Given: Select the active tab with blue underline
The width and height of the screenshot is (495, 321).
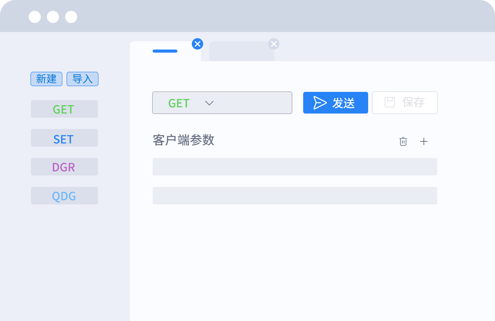Looking at the screenshot, I should click(x=165, y=51).
